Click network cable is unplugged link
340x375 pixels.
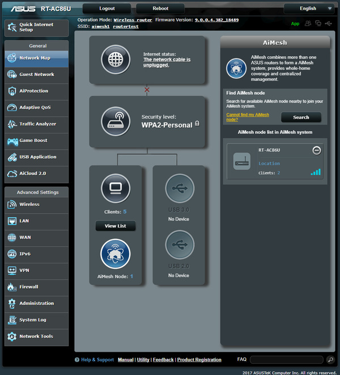coord(167,62)
